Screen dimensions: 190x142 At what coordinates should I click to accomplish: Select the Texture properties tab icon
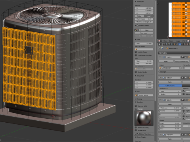coord(187,44)
